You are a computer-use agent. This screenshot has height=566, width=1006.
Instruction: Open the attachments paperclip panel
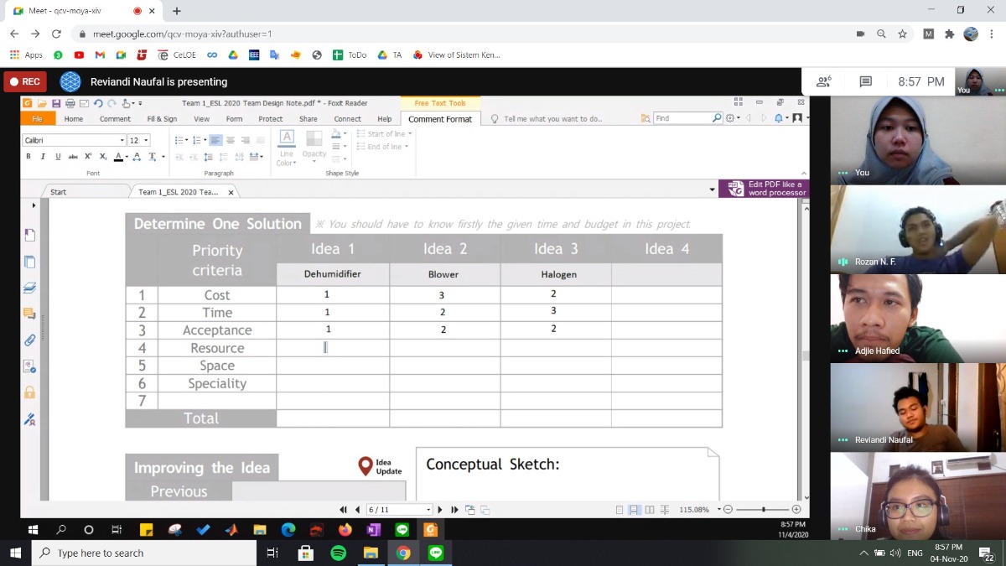coord(29,340)
